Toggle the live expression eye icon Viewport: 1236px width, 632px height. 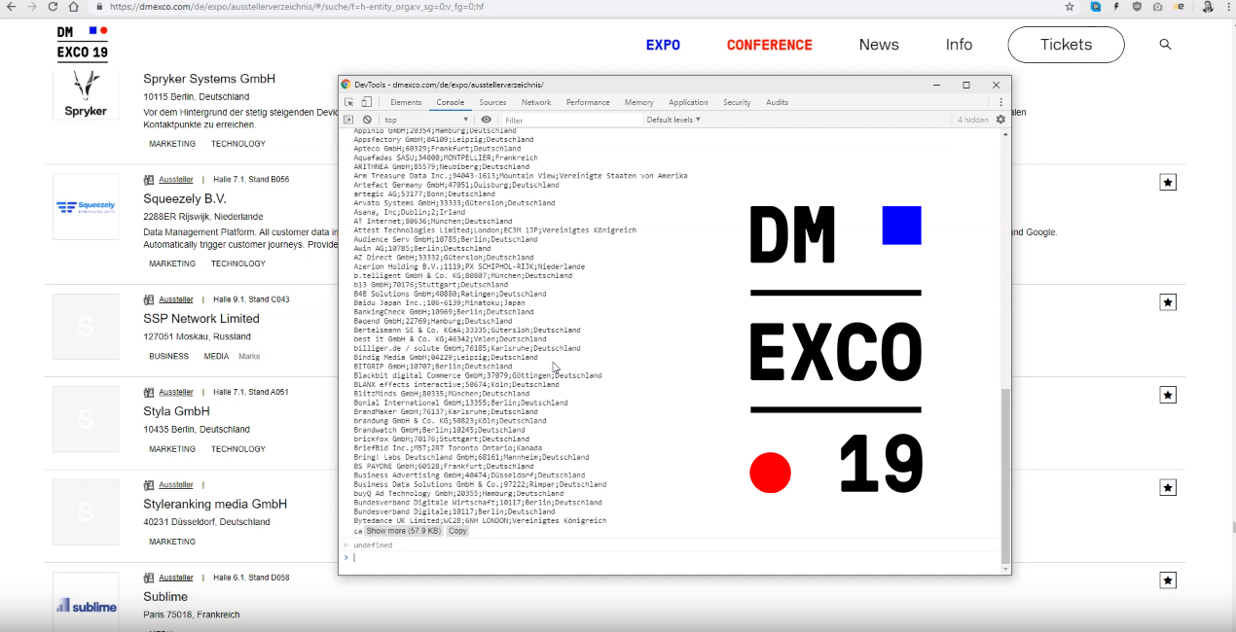[x=487, y=120]
